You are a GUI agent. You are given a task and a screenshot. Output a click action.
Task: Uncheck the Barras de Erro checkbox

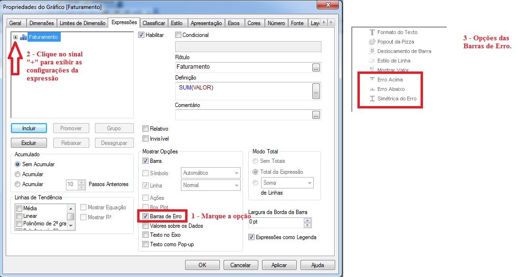click(146, 216)
